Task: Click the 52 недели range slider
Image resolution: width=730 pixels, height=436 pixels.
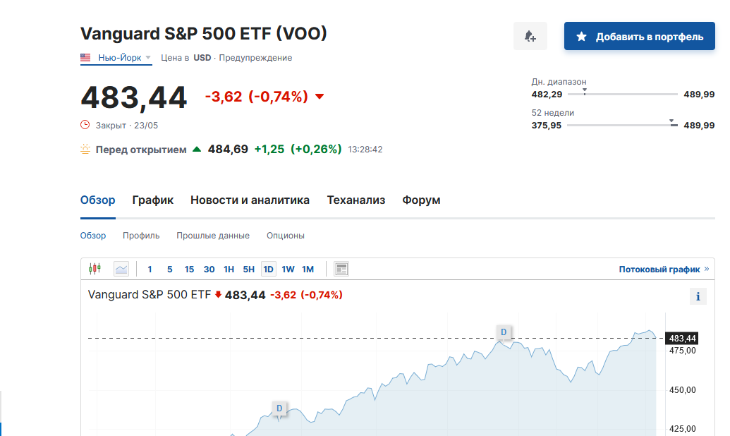Action: 621,126
